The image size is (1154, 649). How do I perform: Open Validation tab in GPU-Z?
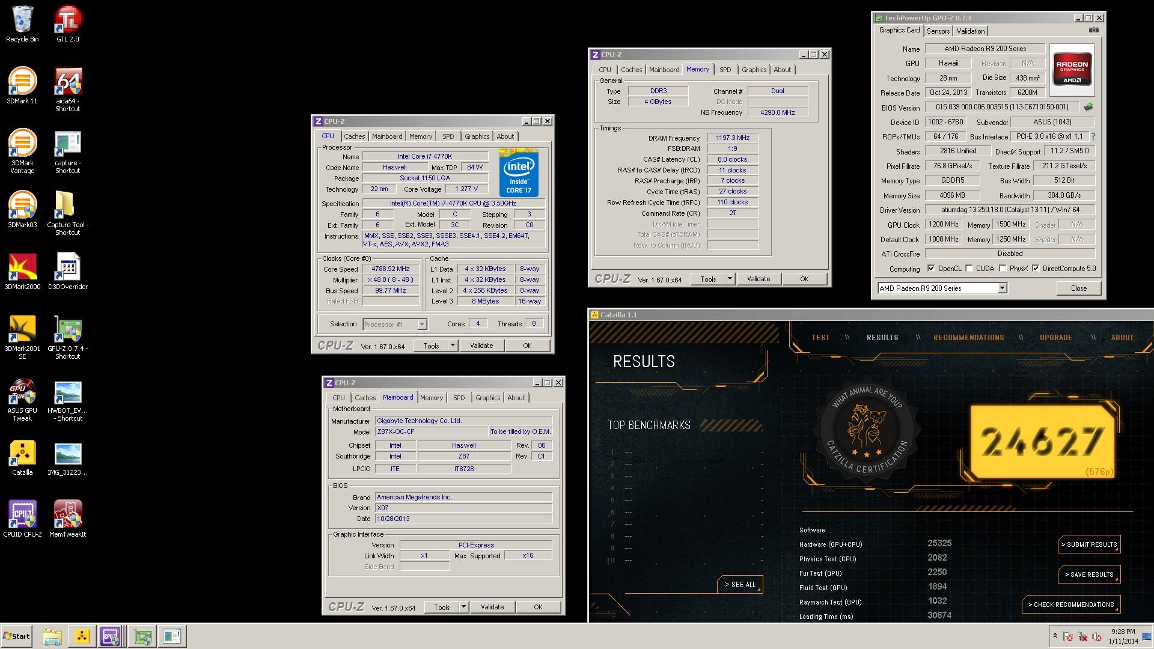coord(971,31)
